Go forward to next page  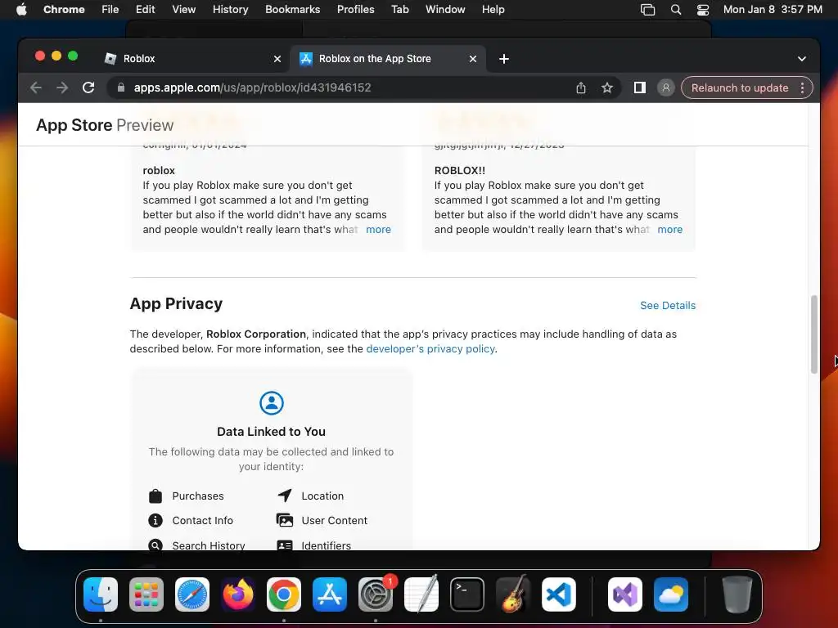[62, 87]
